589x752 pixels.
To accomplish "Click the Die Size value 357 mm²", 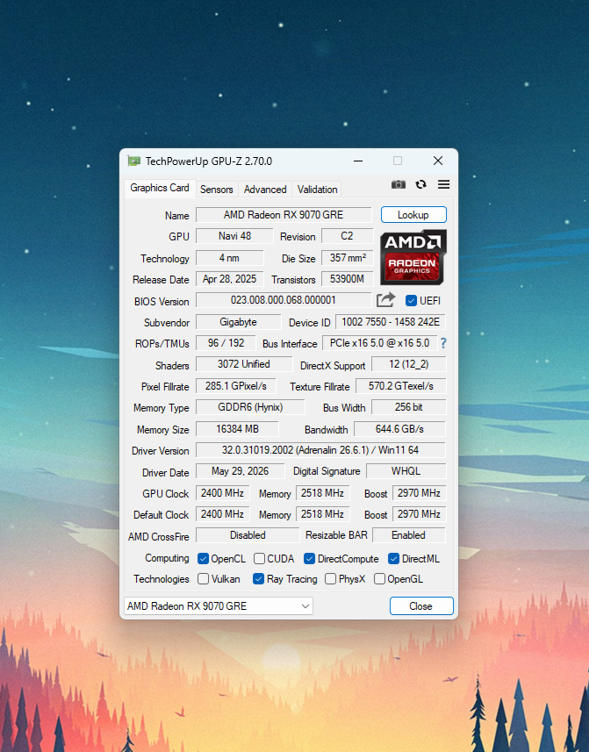I will [x=347, y=258].
